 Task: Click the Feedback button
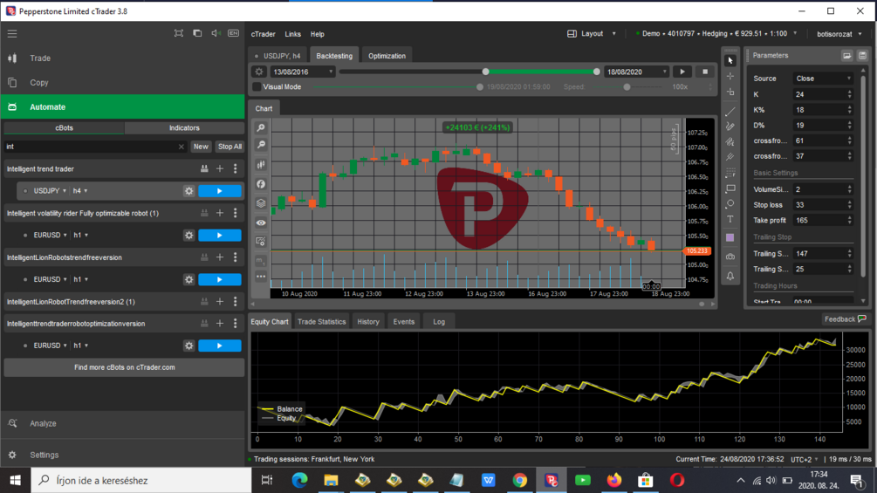[x=845, y=319]
